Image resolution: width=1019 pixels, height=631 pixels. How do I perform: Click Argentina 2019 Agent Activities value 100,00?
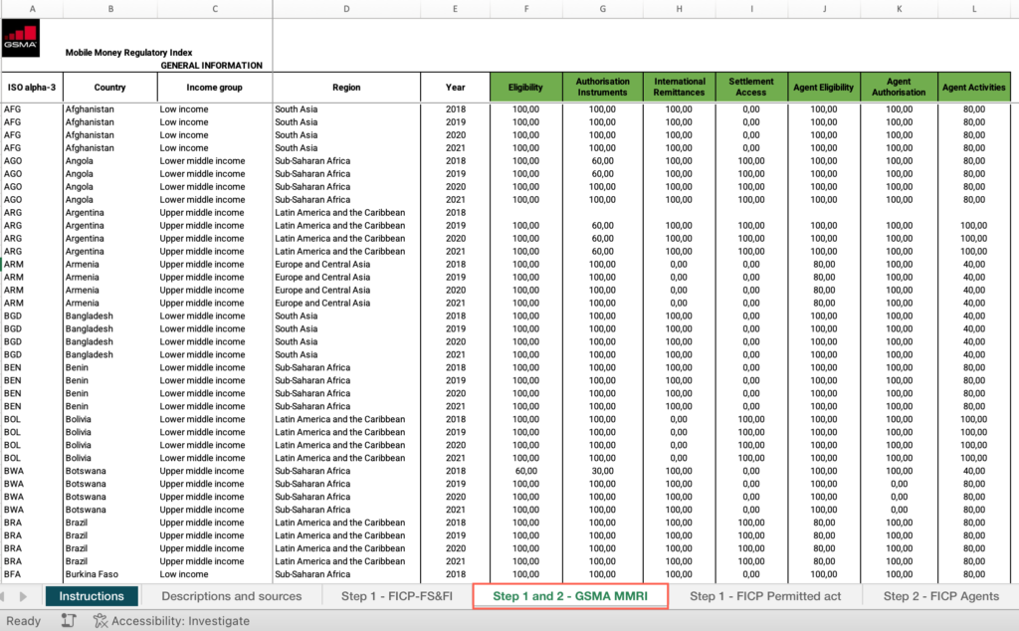[973, 226]
